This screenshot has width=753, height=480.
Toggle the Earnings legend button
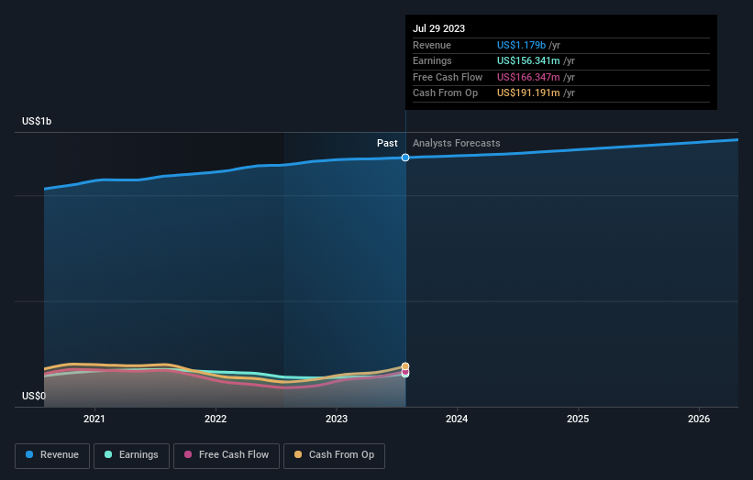click(x=131, y=455)
